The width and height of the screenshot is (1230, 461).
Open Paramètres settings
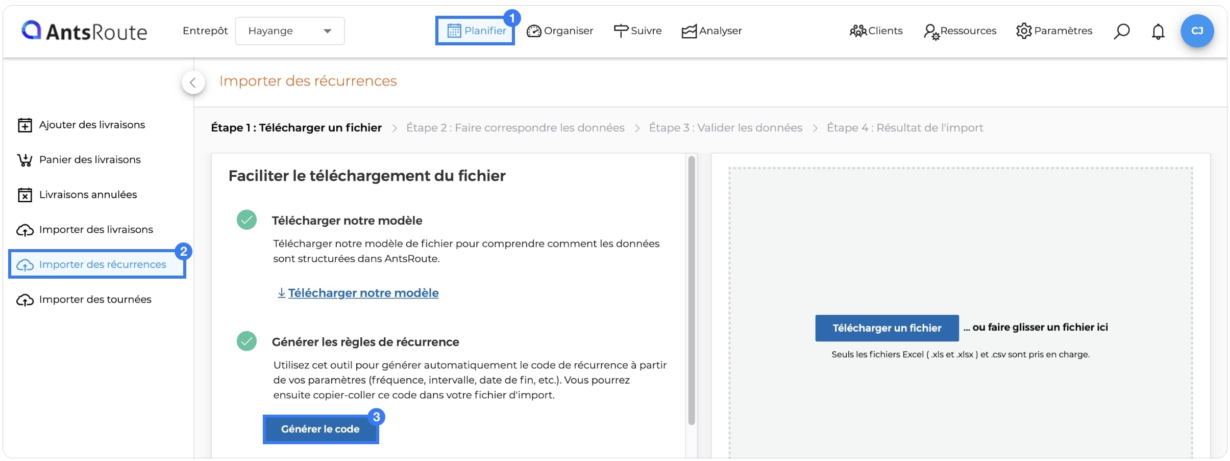1054,31
